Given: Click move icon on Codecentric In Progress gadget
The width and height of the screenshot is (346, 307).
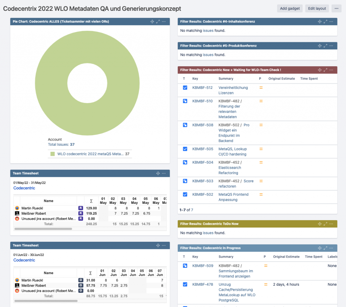Looking at the screenshot, I should pos(320,248).
